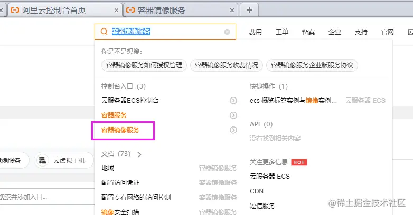Viewport: 413px width, 215px height.
Task: Open the 企业 menu
Action: (334, 32)
